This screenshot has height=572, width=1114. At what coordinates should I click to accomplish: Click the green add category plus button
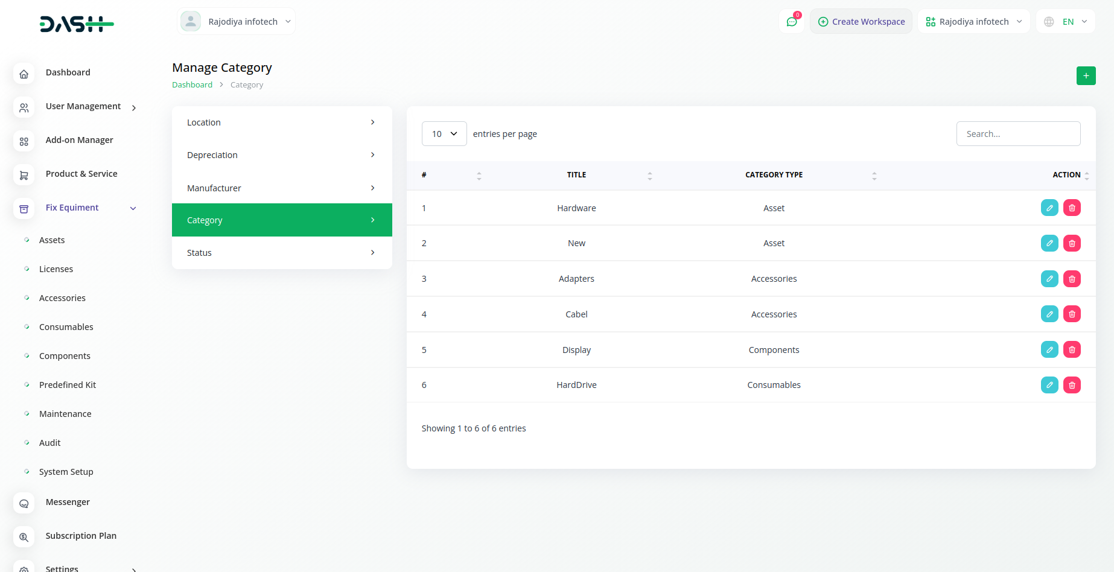1086,75
